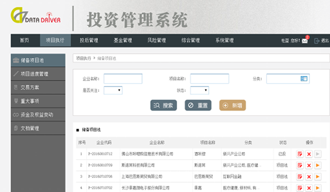Click the 新增 add button
The width and height of the screenshot is (330, 192).
tap(233, 105)
